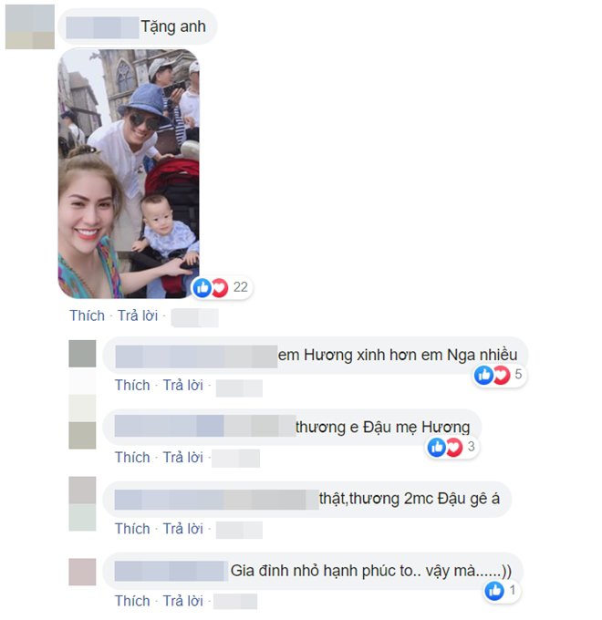
Task: Click Thích under em Hương xinh hơn reply
Action: click(132, 385)
